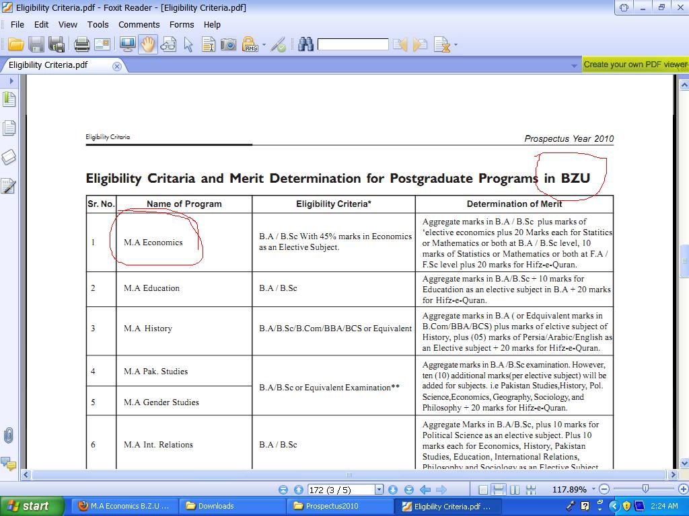Image resolution: width=689 pixels, height=516 pixels.
Task: Open the Comments menu
Action: (139, 24)
